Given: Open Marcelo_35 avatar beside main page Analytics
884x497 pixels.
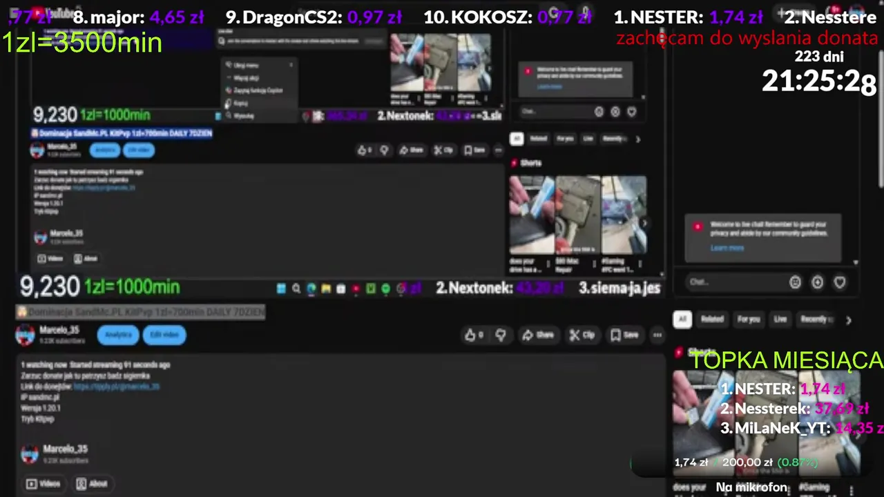Looking at the screenshot, I should pyautogui.click(x=26, y=335).
